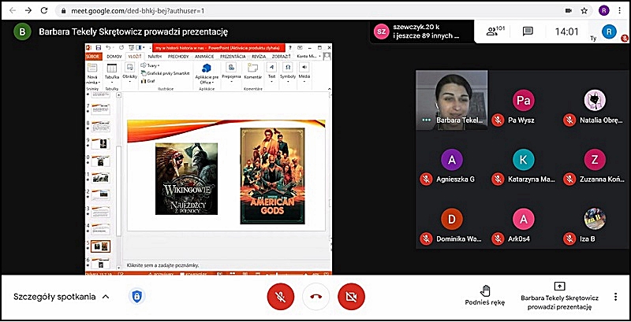Click the save icon in PowerPoint title bar
Viewport: 631px width, 322px height.
click(98, 47)
